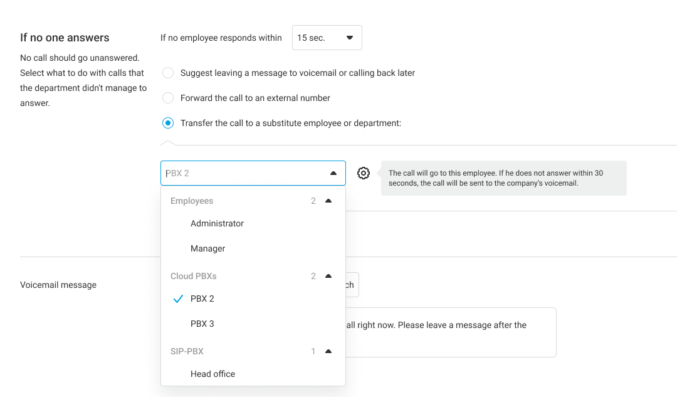Screen dimensions: 697x397
Task: Close the PBX 2 dropdown using its arrow
Action: [x=333, y=173]
